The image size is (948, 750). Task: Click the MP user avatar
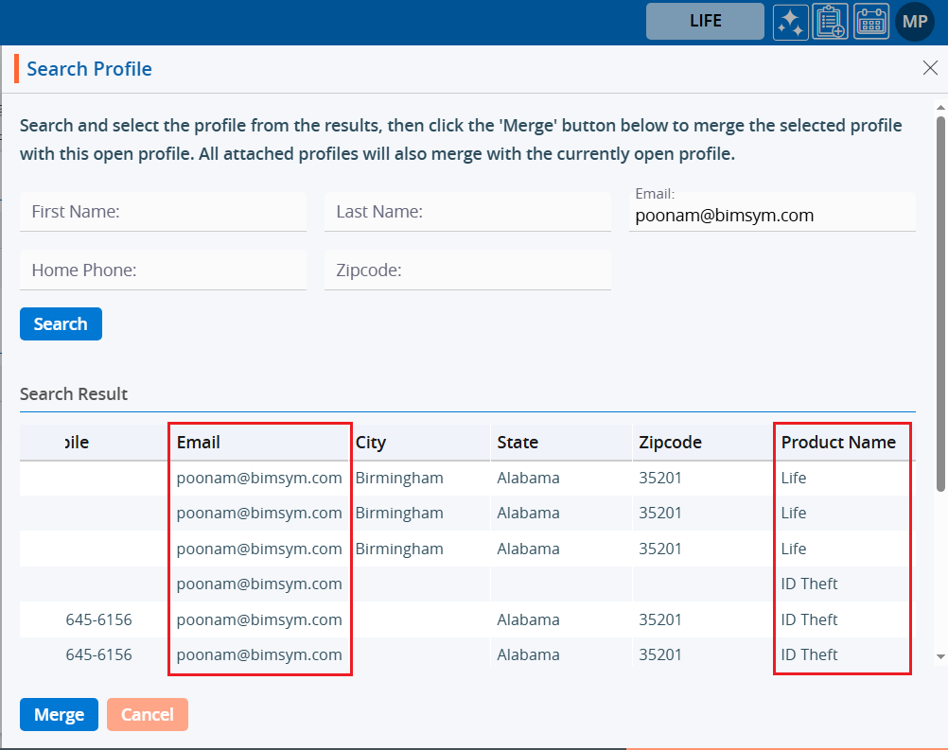click(914, 22)
